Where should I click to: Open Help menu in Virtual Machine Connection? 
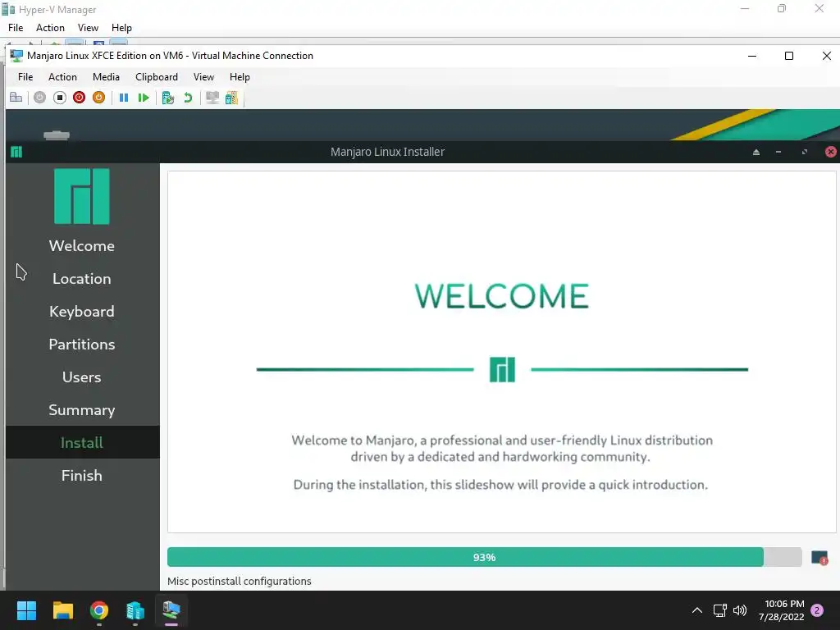240,77
